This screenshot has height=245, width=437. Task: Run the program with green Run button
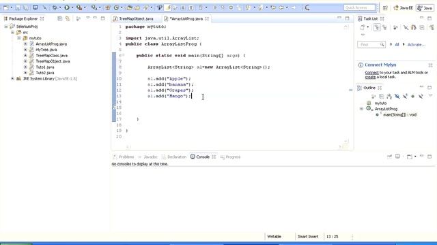coord(67,7)
